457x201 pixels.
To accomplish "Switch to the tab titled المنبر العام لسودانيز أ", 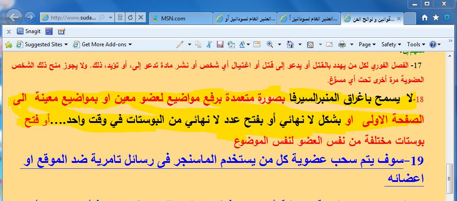I will tap(308, 19).
